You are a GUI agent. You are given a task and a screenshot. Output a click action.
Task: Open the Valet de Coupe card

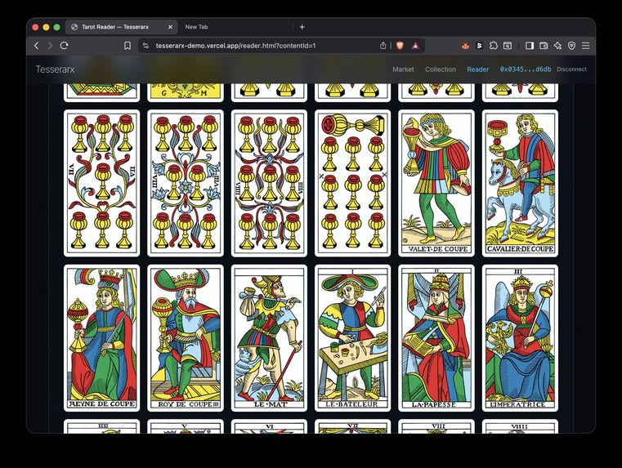pos(436,183)
